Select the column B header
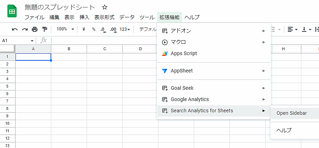319x148 pixels. 69,49
